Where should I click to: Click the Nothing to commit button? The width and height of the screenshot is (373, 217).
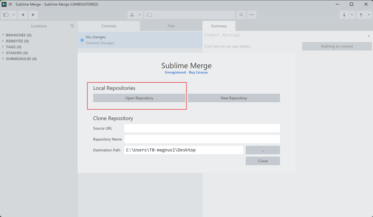point(337,46)
